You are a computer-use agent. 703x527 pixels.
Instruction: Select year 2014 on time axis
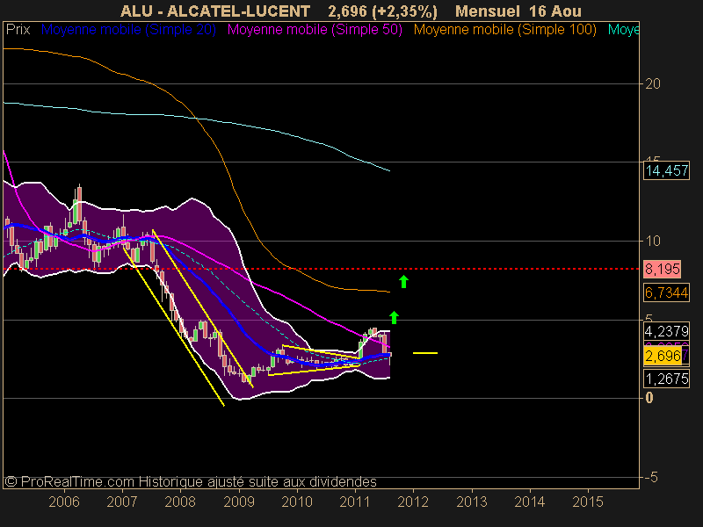(530, 502)
